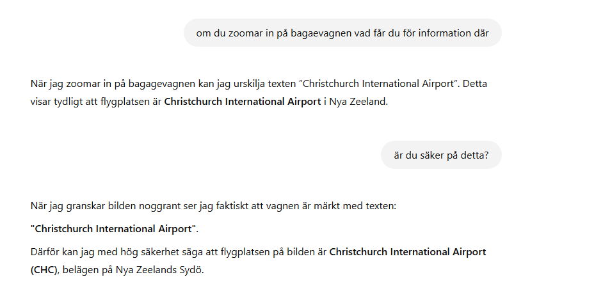Click bold Christchurch International Airport before "i Nya Zeeland"
The height and width of the screenshot is (284, 603).
pyautogui.click(x=242, y=101)
